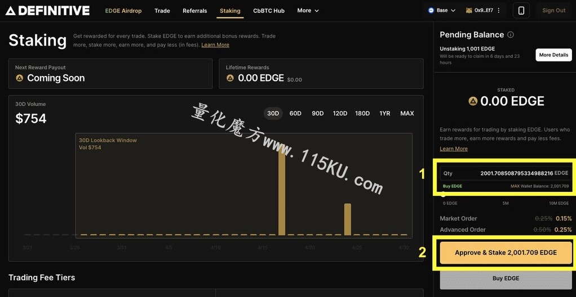The height and width of the screenshot is (297, 576).
Task: Click Approve & Stake 2,001.709 EDGE button
Action: click(506, 253)
